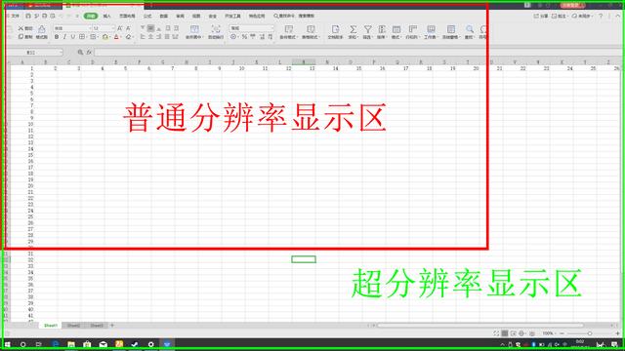Switch to the Sheet2 tab
The height and width of the screenshot is (351, 625).
point(73,326)
